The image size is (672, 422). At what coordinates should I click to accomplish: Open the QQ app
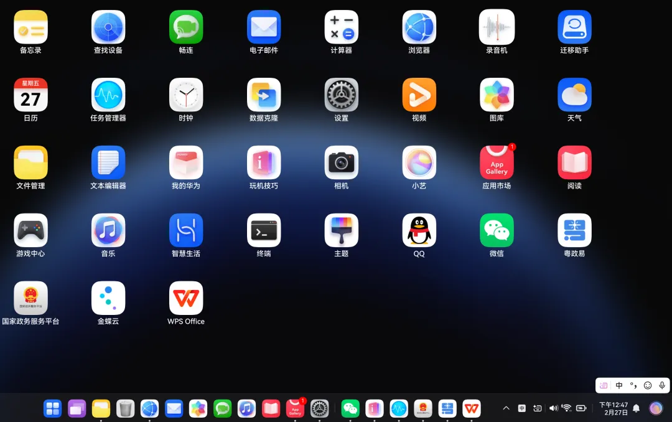(419, 230)
